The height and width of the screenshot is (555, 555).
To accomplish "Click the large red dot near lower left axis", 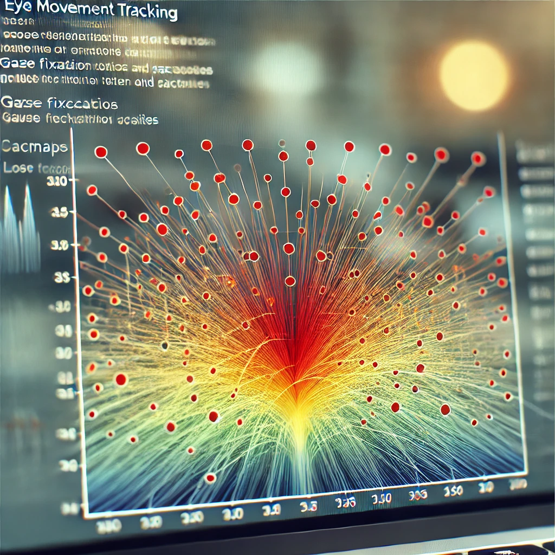I will [x=121, y=379].
